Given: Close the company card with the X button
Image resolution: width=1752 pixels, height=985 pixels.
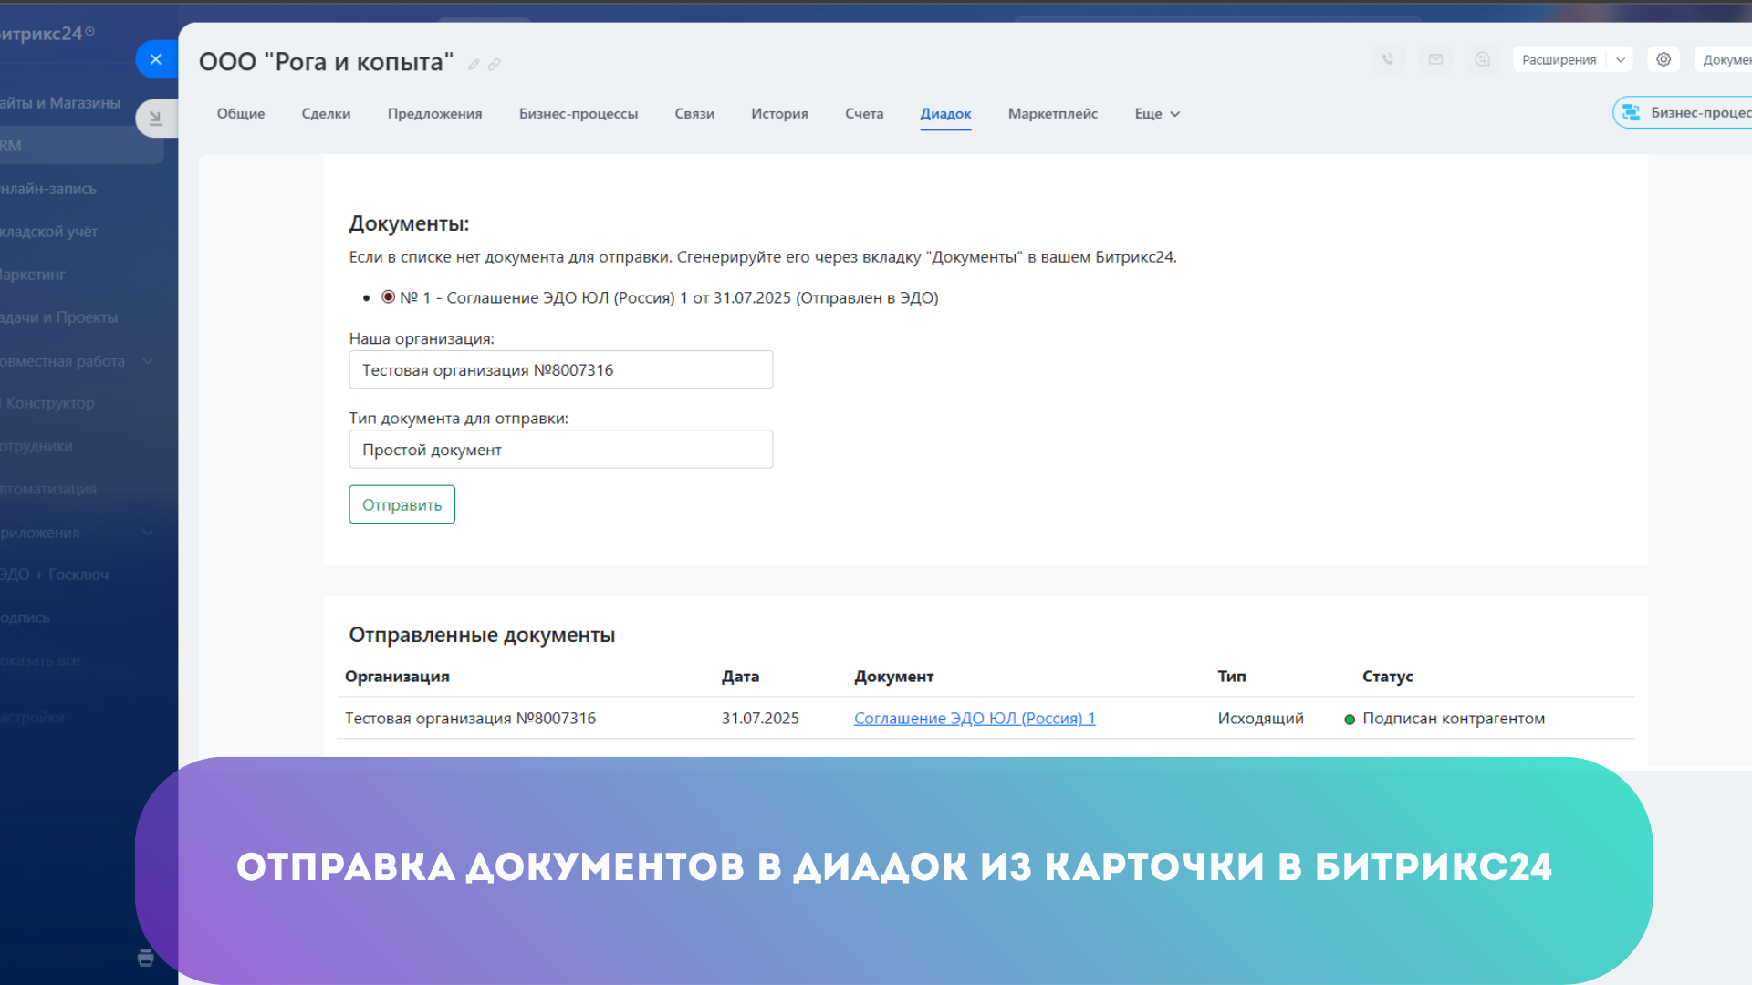Looking at the screenshot, I should click(x=156, y=59).
